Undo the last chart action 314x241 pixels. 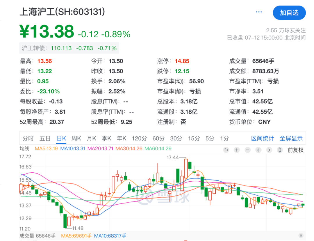[x=226, y=150]
